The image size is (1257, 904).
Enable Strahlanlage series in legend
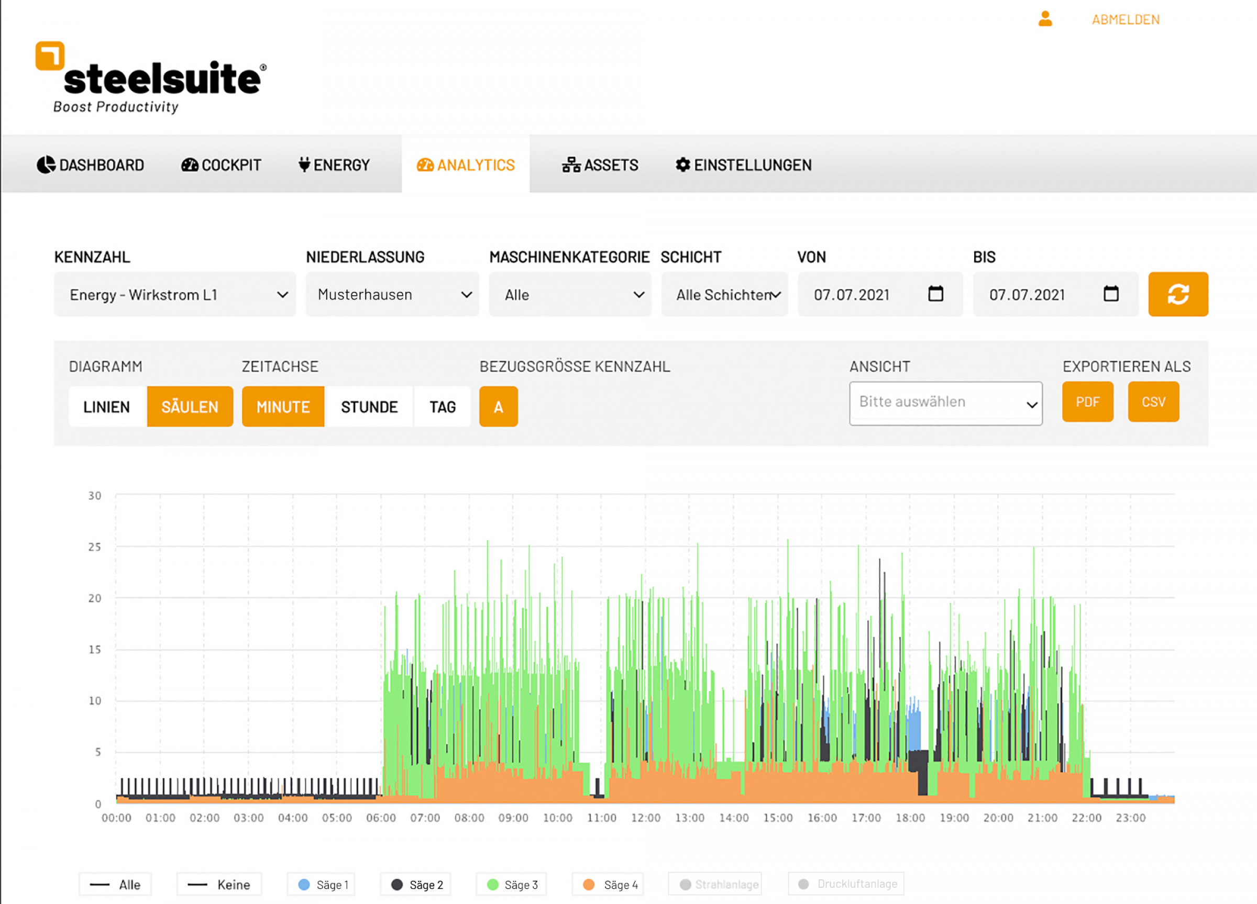tap(715, 885)
